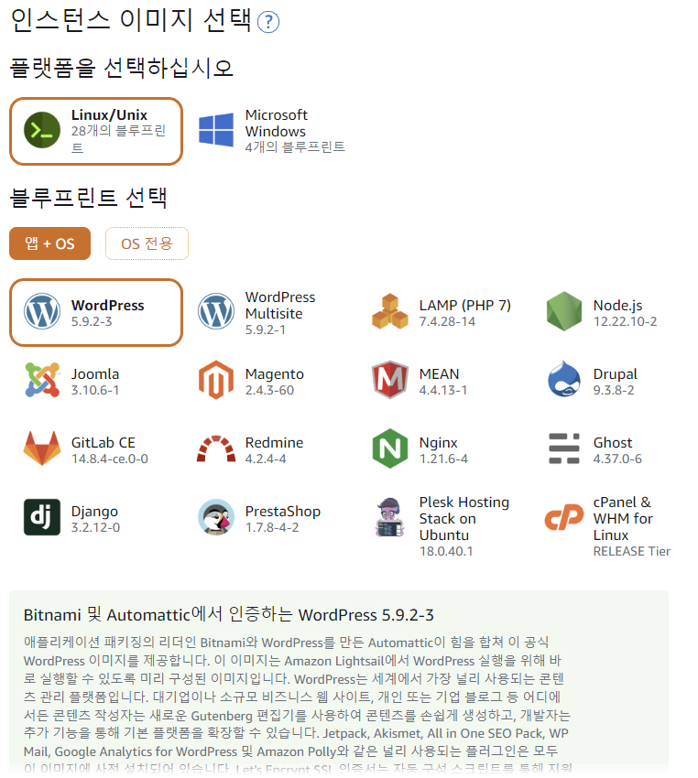Click the cPanel & WHM for Linux label
698x778 pixels.
623,518
